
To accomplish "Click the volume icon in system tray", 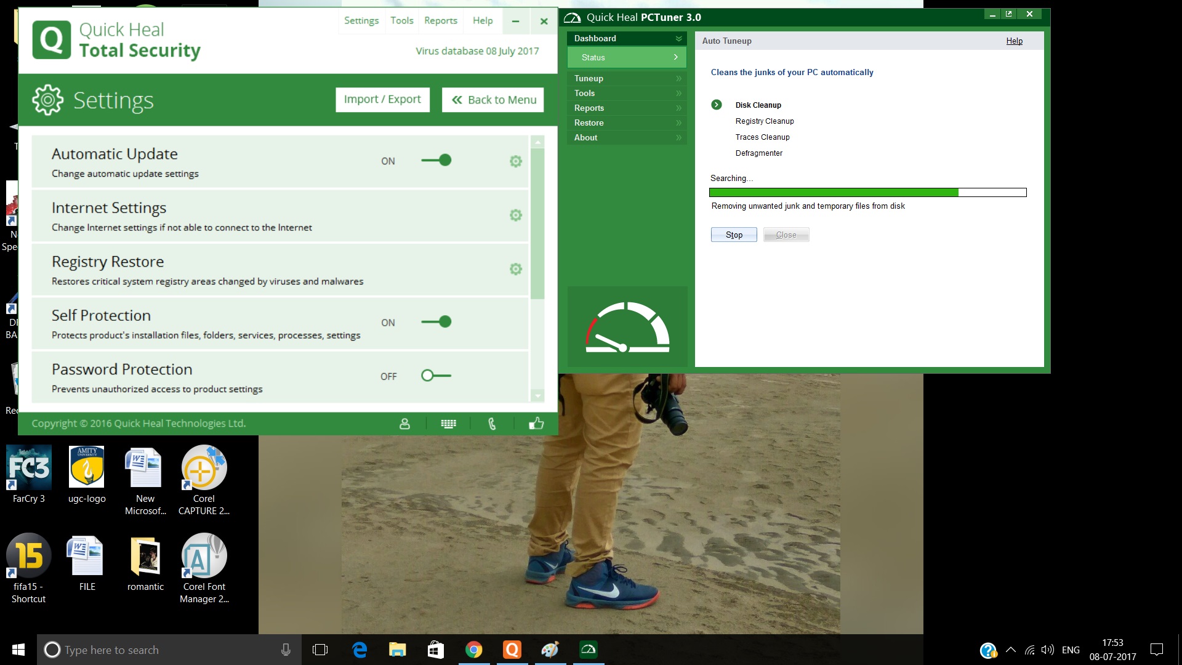I will [1047, 650].
